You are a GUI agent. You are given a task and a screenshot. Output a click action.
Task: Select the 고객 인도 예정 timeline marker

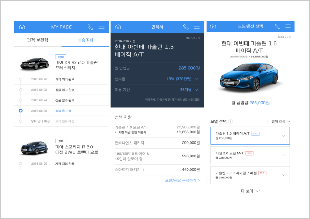(20, 121)
